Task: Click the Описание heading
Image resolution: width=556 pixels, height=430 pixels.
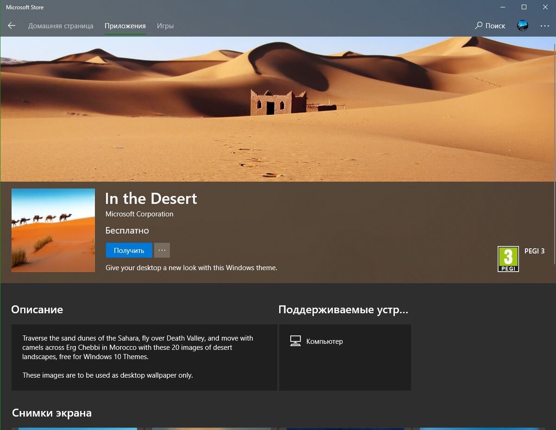Action: [x=37, y=310]
